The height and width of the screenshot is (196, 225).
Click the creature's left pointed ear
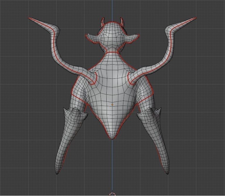92,38
